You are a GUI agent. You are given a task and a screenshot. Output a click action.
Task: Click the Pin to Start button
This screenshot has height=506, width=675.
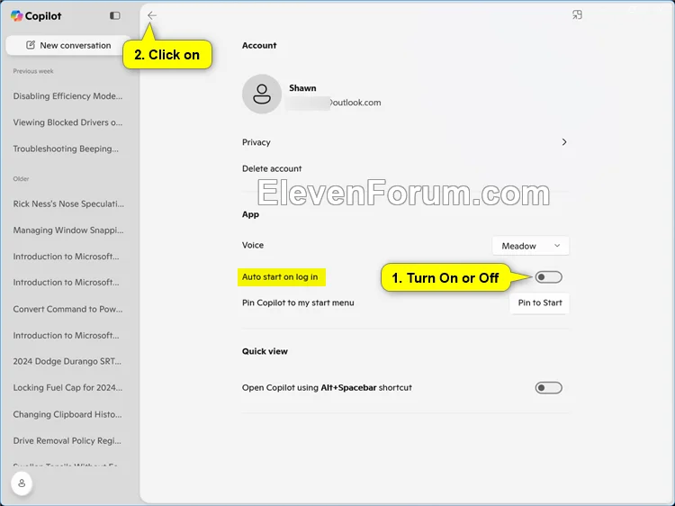coord(540,303)
